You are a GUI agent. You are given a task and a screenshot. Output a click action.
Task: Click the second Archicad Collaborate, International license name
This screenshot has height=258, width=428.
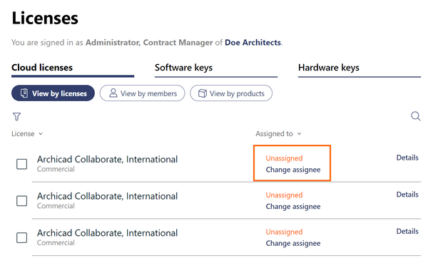tap(107, 196)
